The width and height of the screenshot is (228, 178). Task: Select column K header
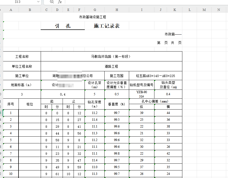(x=175, y=10)
